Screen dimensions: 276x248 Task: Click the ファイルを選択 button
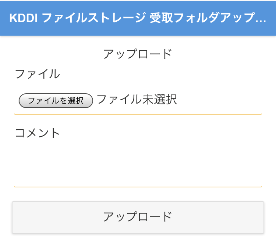click(x=56, y=100)
